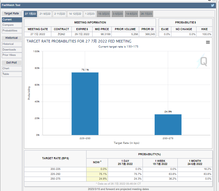Click the Current sidebar item
This screenshot has height=191, width=219.
coord(7,20)
